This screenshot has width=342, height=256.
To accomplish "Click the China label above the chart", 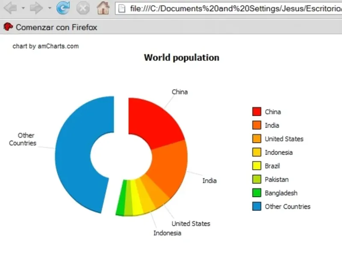I will click(x=180, y=92).
